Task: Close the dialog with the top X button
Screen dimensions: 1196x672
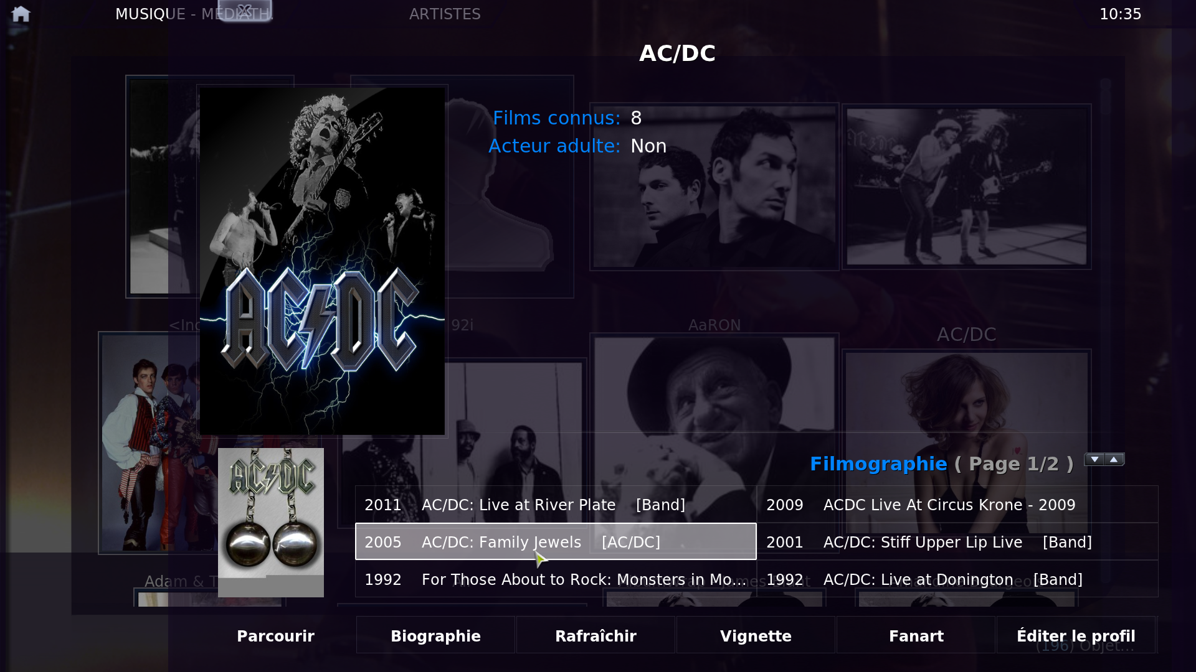Action: (x=245, y=11)
